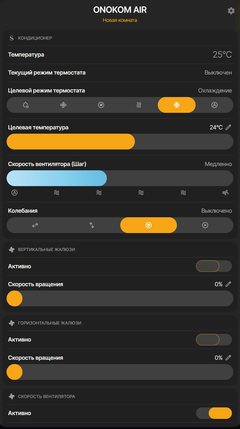
Task: Select the cooling snowflake mode icon
Action: pyautogui.click(x=177, y=105)
